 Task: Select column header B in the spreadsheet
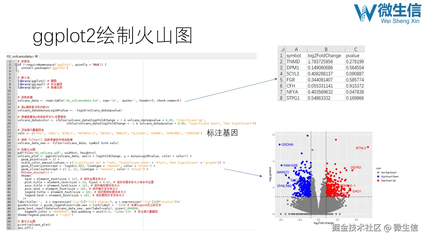326,49
